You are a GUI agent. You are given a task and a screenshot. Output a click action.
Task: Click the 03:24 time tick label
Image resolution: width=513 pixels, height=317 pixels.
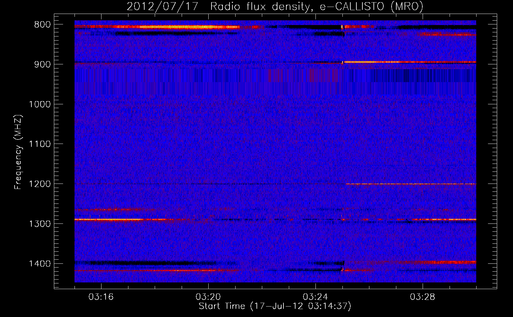[x=315, y=297]
